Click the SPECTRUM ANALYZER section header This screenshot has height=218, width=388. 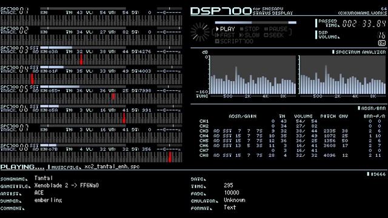click(359, 52)
